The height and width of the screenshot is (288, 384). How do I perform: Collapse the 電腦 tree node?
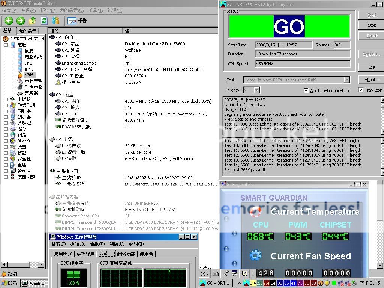[6, 45]
